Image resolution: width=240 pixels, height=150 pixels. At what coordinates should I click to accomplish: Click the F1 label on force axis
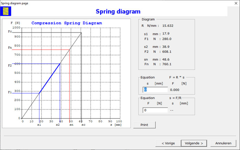[x=10, y=92]
